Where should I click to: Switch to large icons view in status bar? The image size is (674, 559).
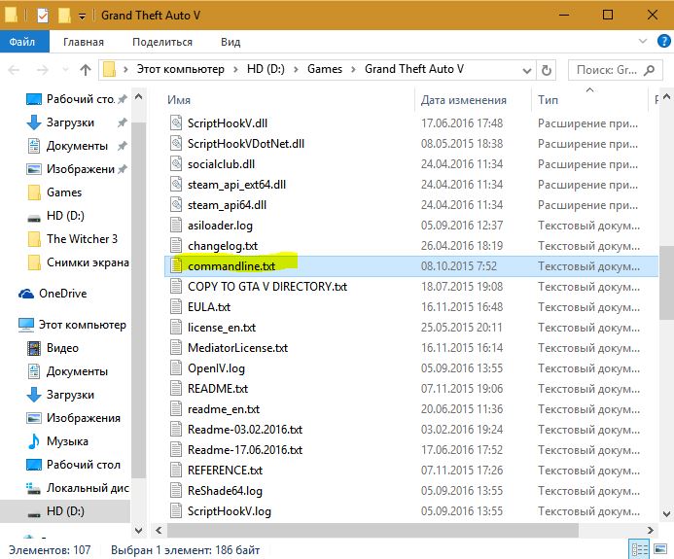pyautogui.click(x=660, y=549)
